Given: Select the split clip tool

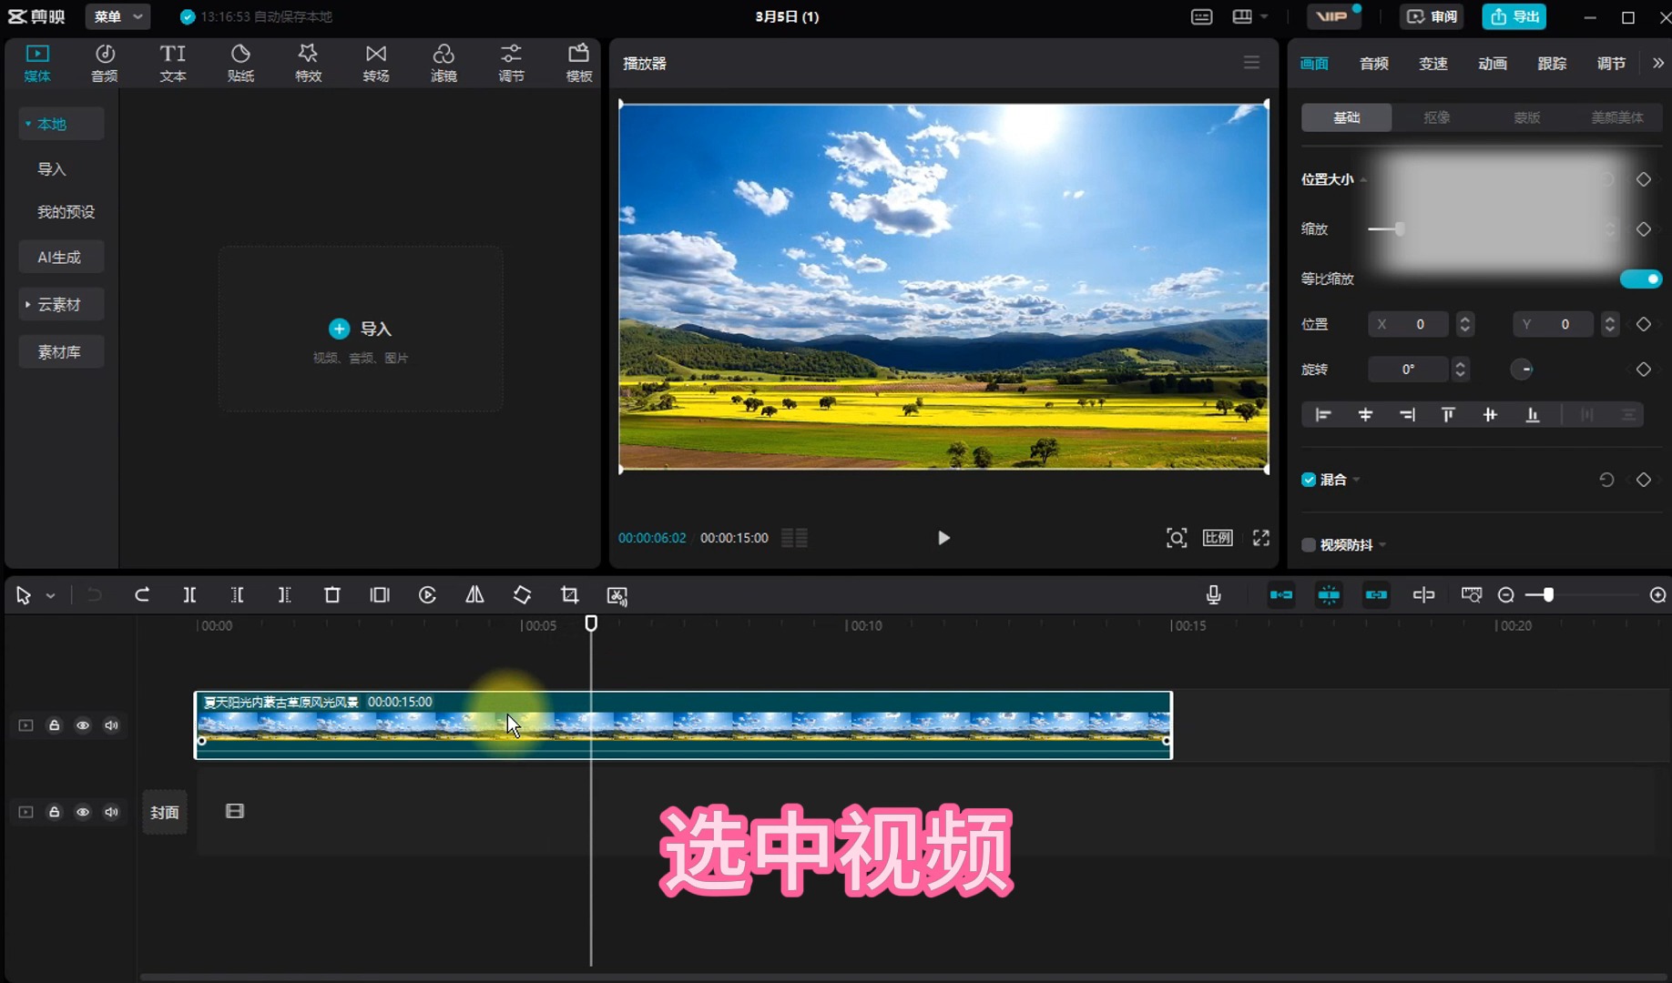Looking at the screenshot, I should (x=189, y=594).
